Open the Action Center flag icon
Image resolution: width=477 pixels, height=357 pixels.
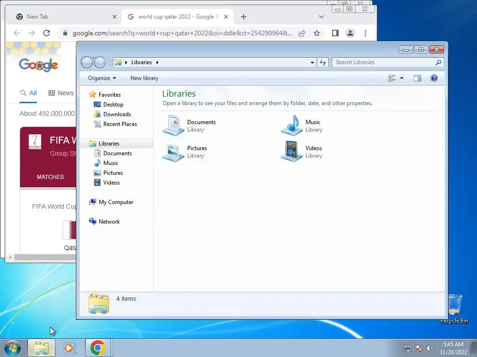coord(419,348)
